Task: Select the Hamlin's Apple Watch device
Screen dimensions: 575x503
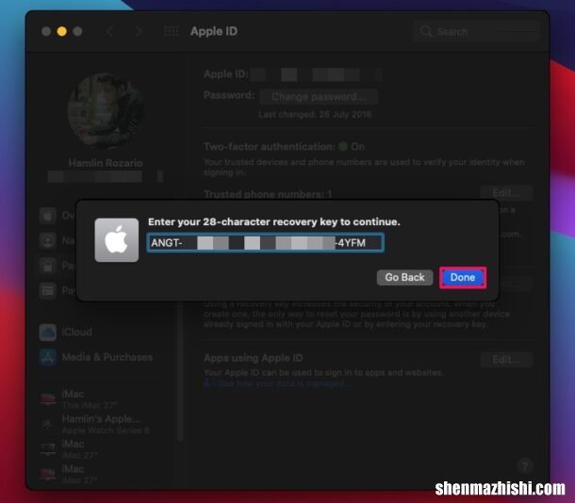Action: 94,424
